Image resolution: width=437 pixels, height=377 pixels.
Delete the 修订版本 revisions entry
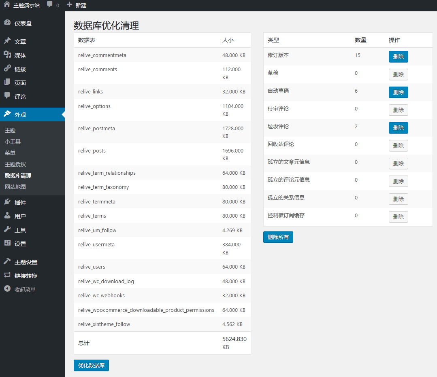398,57
